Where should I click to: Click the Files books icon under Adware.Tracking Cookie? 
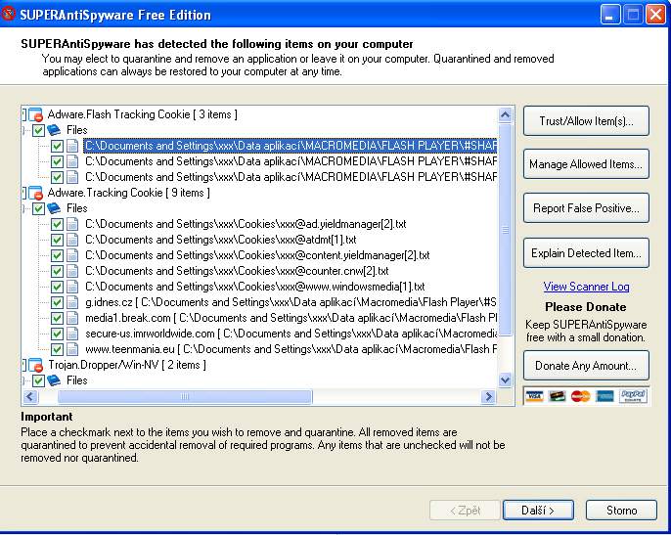coord(54,208)
